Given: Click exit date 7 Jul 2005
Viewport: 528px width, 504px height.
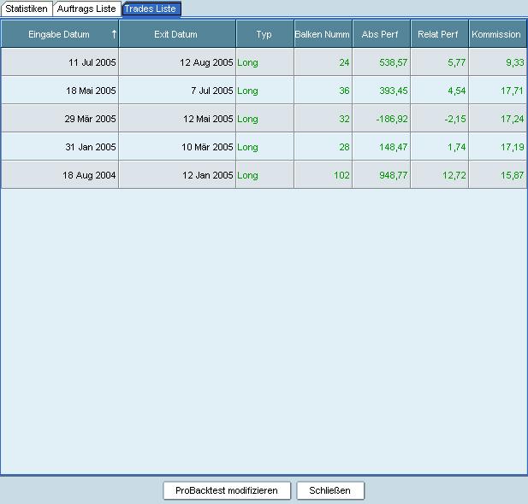Looking at the screenshot, I should (x=212, y=91).
